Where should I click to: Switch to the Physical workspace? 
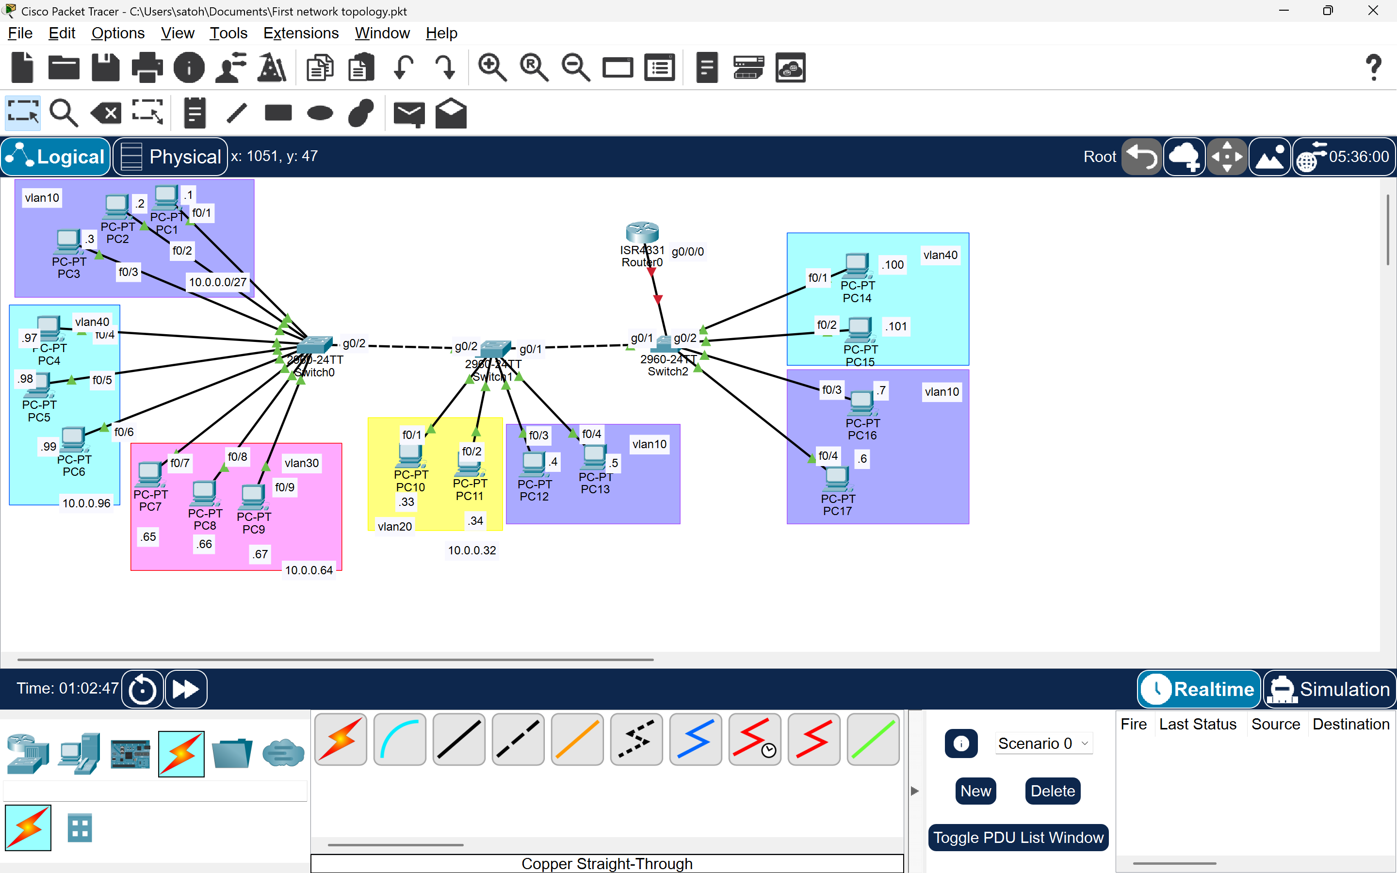[x=170, y=157]
